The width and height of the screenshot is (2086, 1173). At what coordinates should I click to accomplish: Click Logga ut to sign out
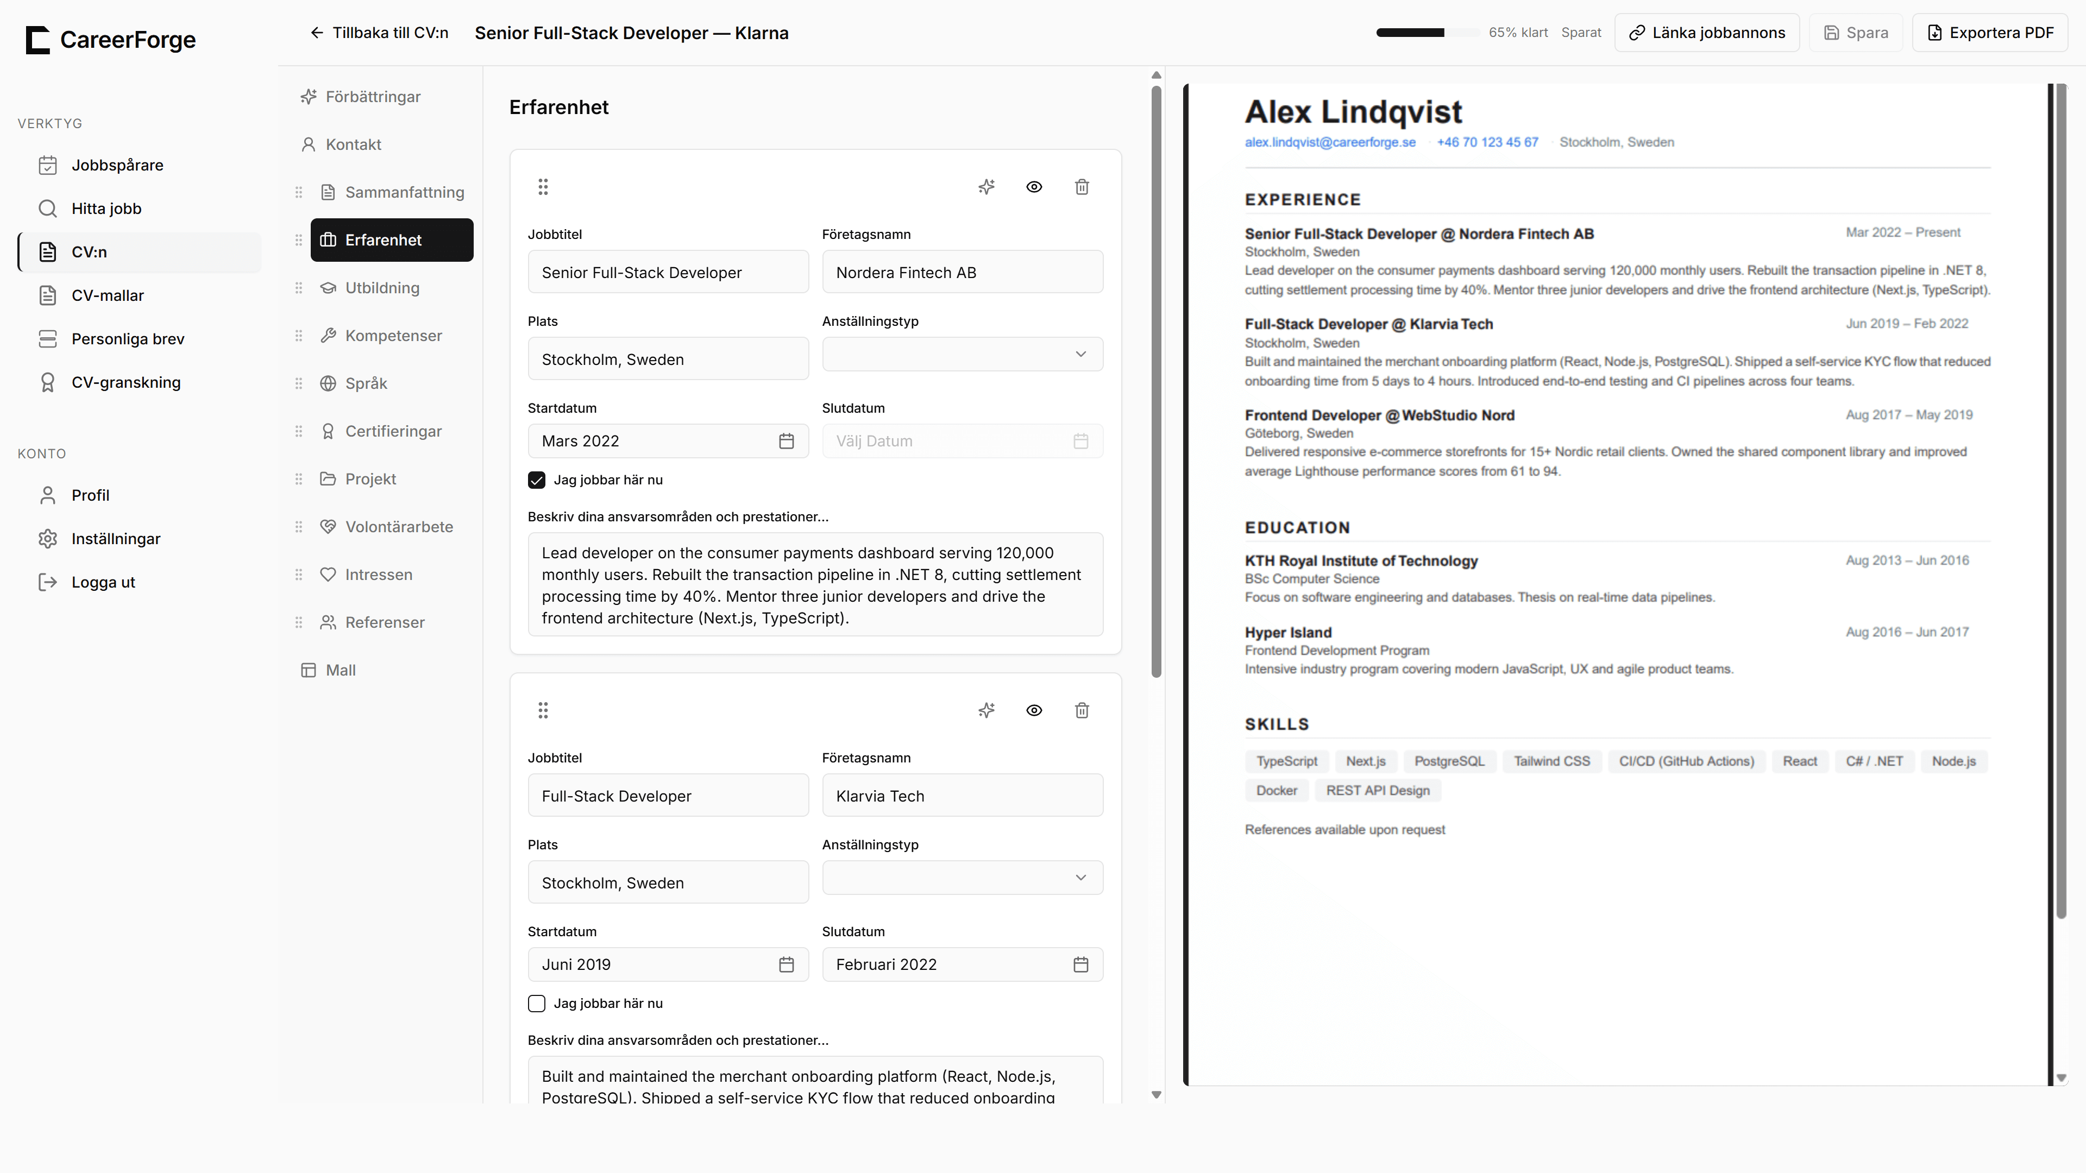[139, 582]
